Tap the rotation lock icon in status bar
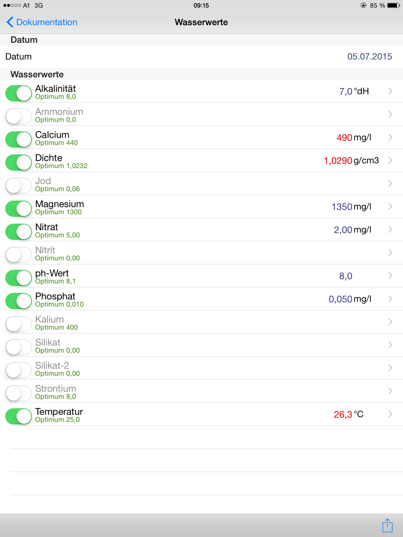The image size is (403, 537). pos(364,6)
